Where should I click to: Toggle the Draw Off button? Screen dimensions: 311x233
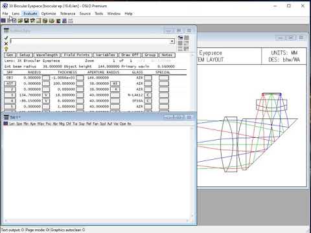click(x=130, y=55)
